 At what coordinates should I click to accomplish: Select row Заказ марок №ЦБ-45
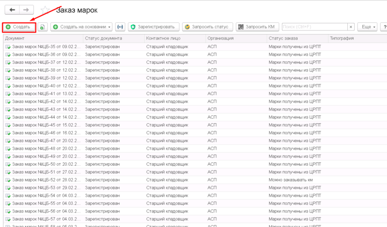pos(195,125)
